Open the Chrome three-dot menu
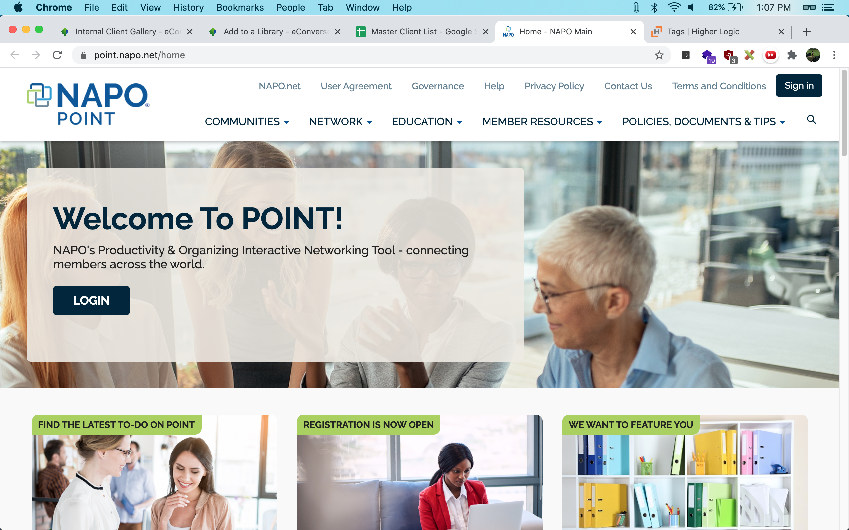 click(834, 55)
